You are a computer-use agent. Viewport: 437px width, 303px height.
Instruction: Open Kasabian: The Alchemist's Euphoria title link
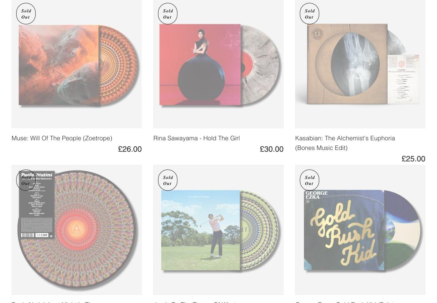[345, 143]
